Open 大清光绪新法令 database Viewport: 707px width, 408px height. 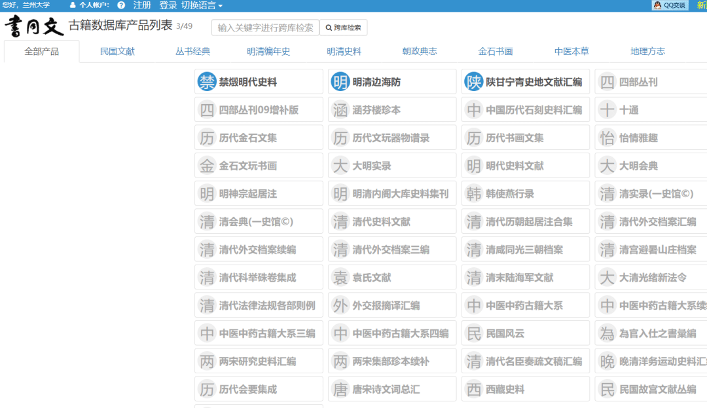[651, 278]
